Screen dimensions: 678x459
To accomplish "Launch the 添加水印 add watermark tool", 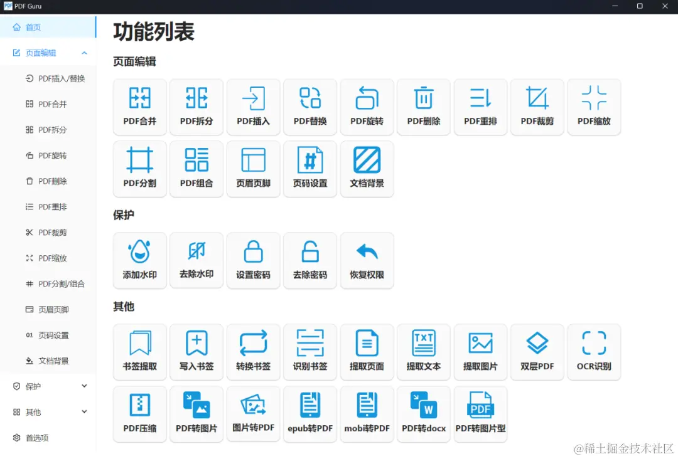I will pyautogui.click(x=139, y=260).
